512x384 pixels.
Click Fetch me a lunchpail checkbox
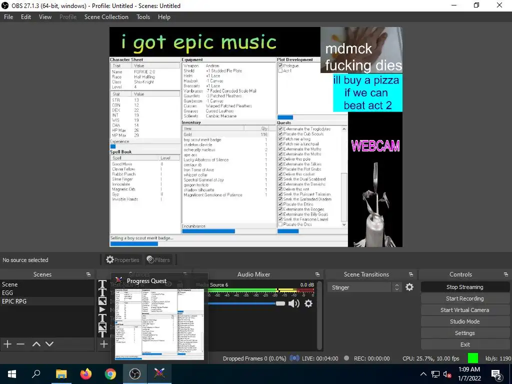click(280, 144)
